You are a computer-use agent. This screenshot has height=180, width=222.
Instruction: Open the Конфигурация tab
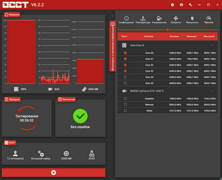point(126,20)
